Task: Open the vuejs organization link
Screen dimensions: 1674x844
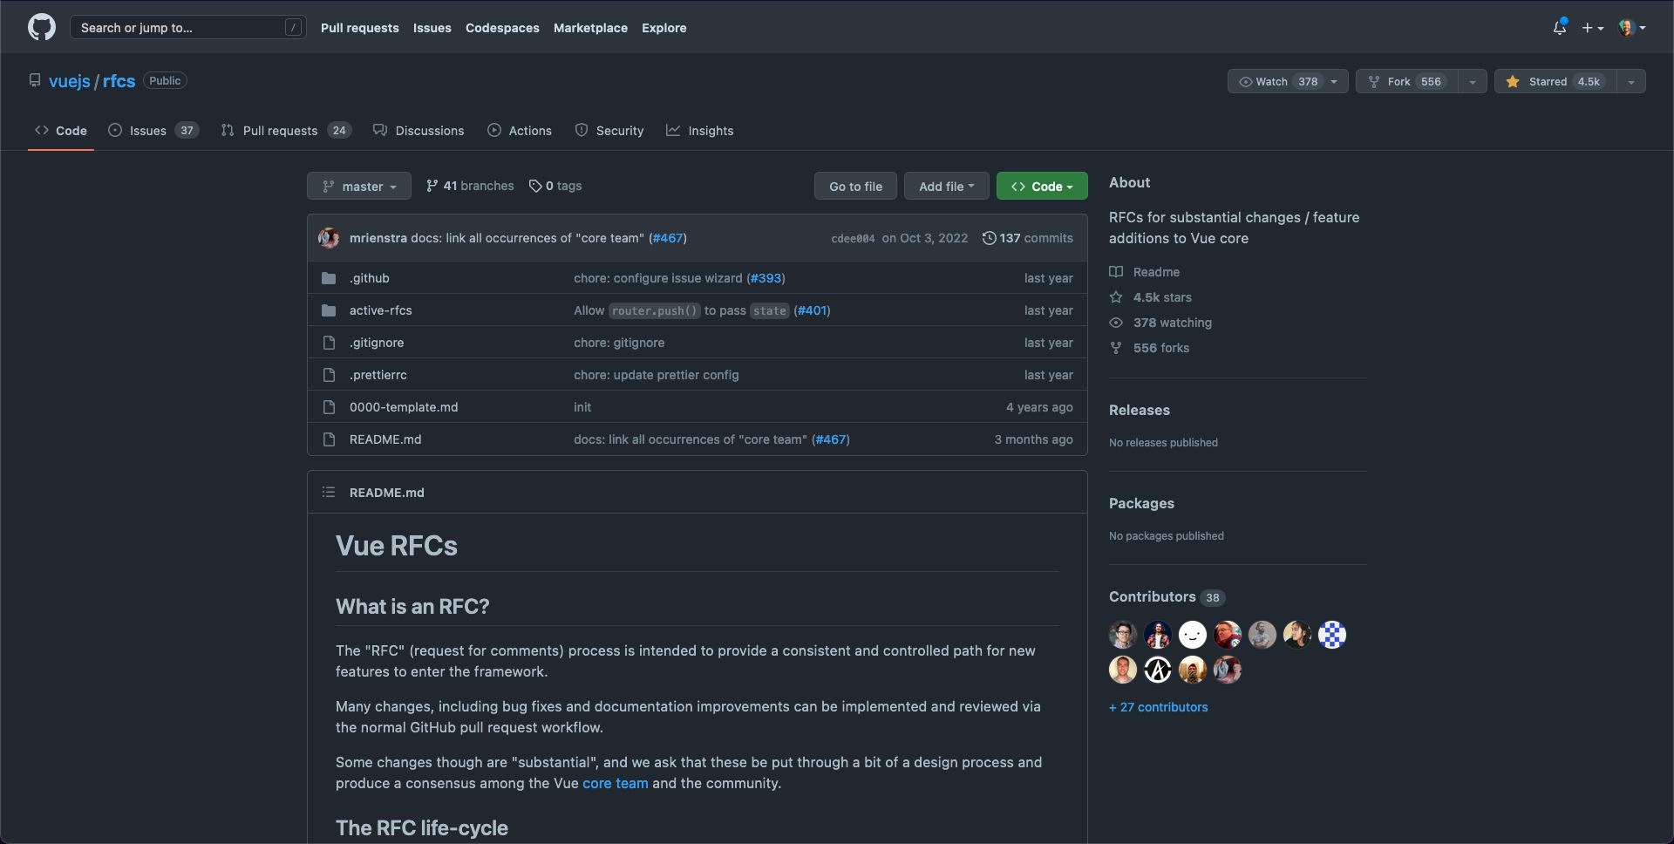Action: tap(70, 81)
